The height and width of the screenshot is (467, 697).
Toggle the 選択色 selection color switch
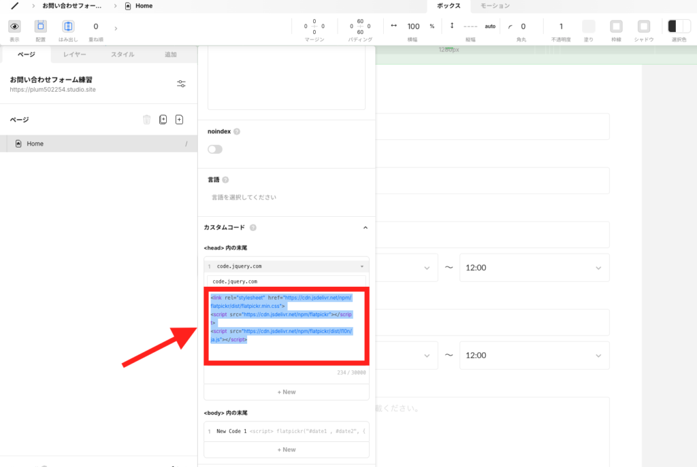[x=679, y=27]
